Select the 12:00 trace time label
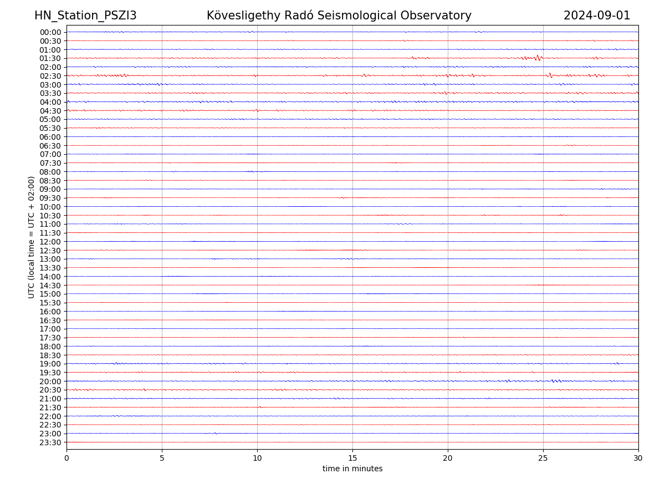 click(x=50, y=242)
